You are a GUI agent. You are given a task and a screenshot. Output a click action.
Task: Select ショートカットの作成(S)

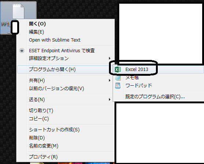[66, 130]
